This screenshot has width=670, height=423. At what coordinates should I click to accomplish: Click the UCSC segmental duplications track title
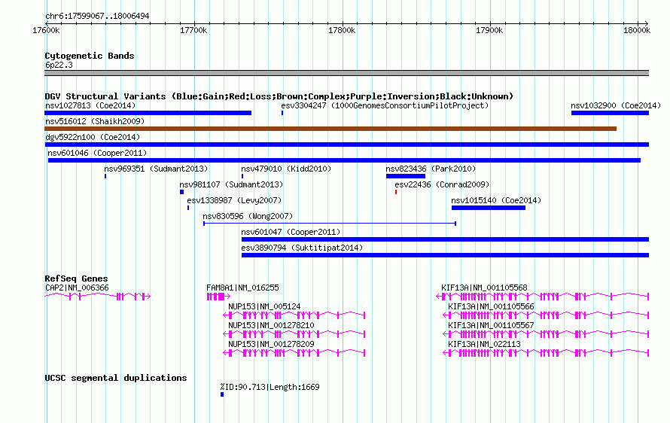116,378
